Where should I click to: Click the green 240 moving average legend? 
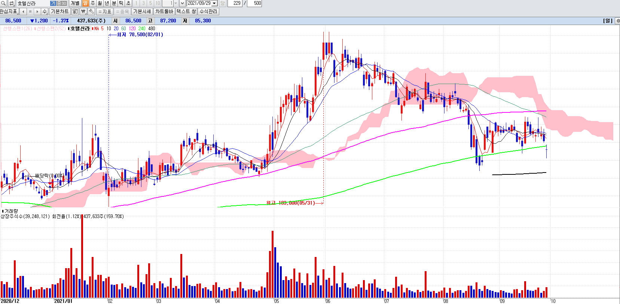point(142,29)
